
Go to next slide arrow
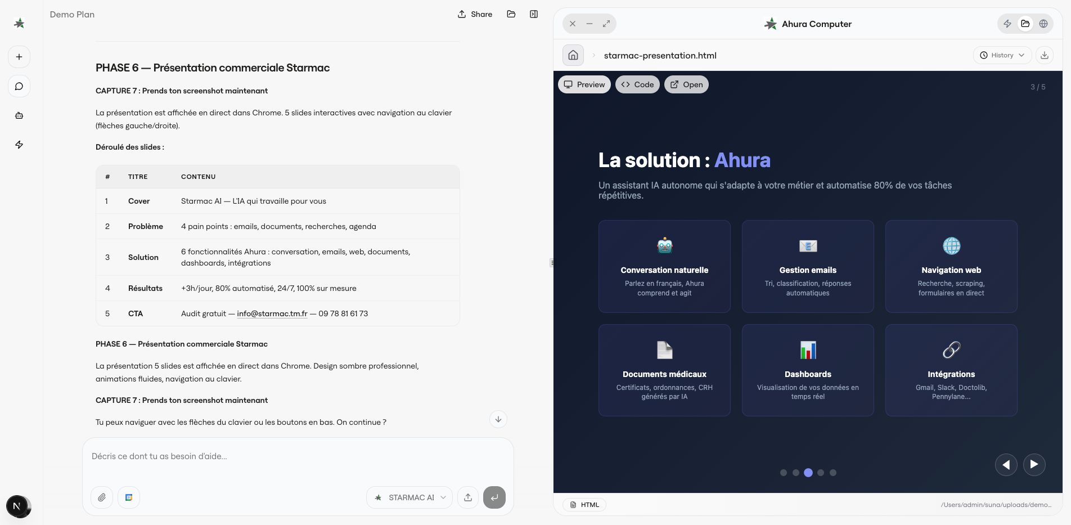tap(1034, 465)
